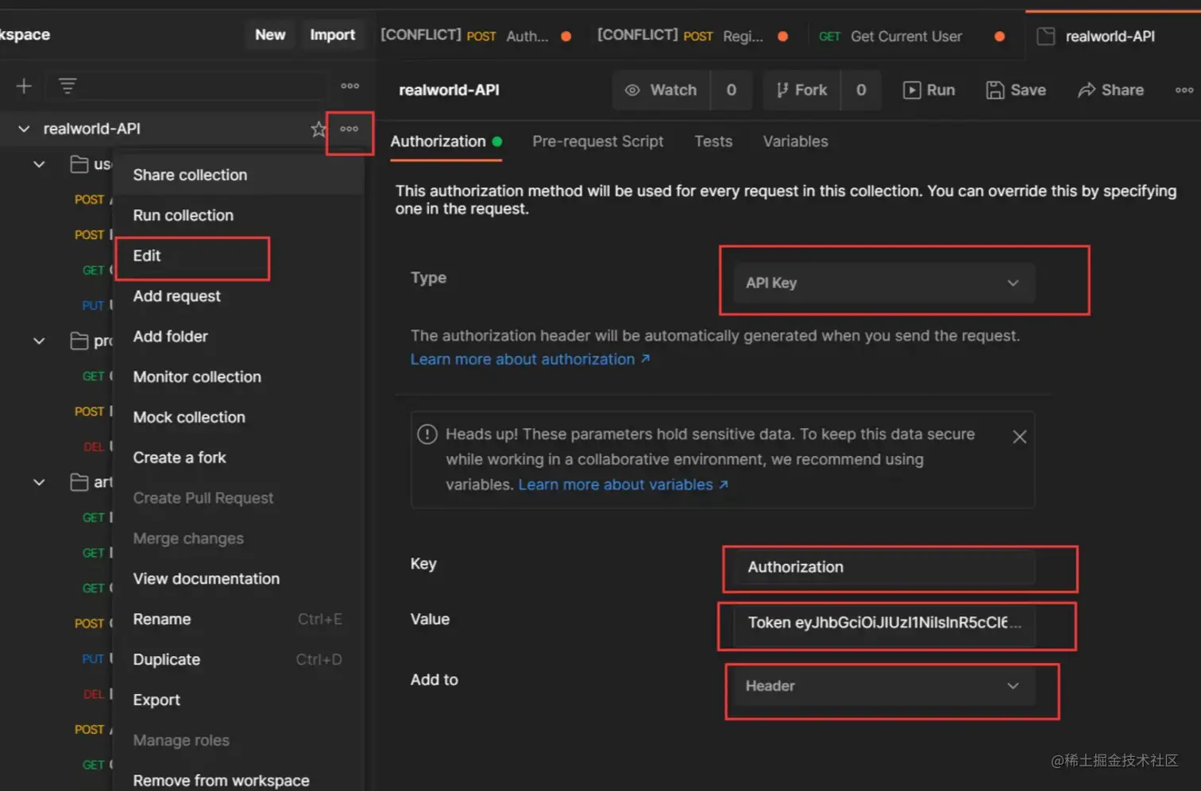Open the Type dropdown showing API Key
This screenshot has width=1201, height=791.
[882, 283]
